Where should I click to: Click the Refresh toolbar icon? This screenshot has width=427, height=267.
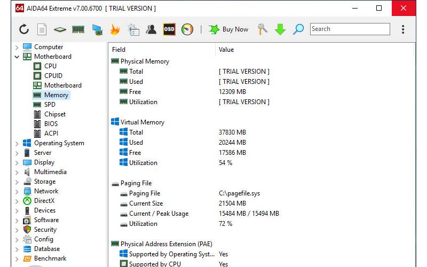(24, 29)
